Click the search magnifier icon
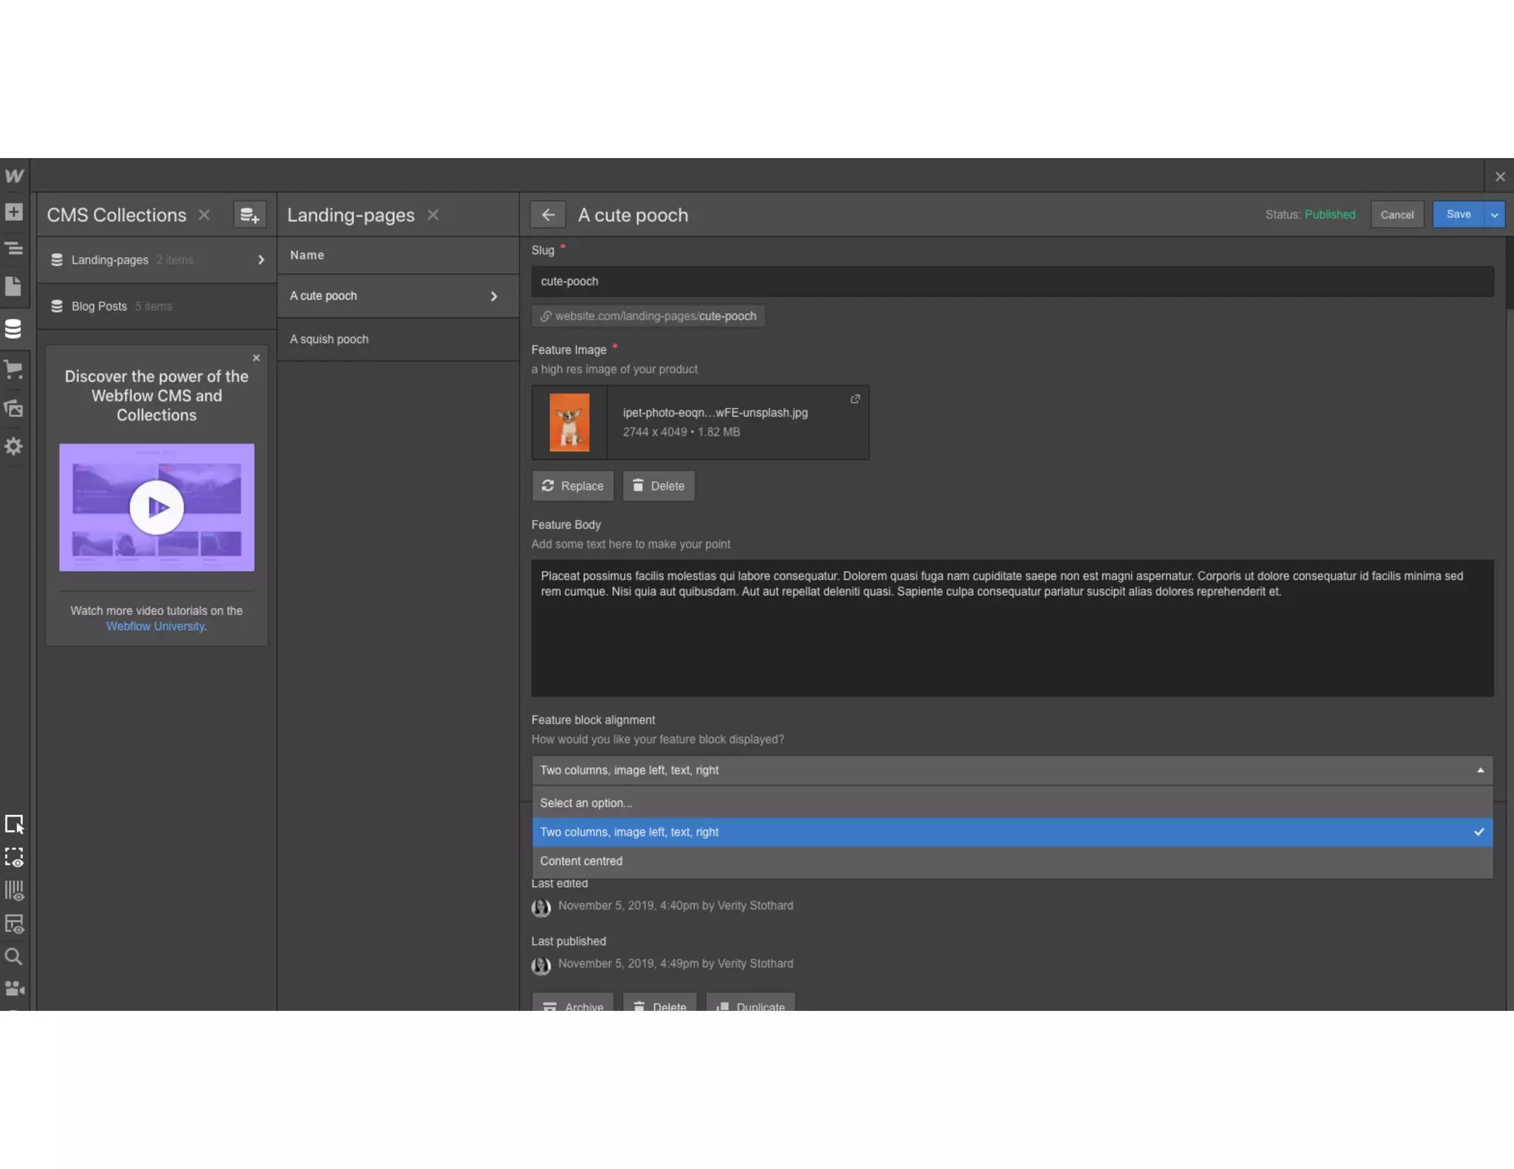This screenshot has height=1169, width=1514. pyautogui.click(x=14, y=957)
